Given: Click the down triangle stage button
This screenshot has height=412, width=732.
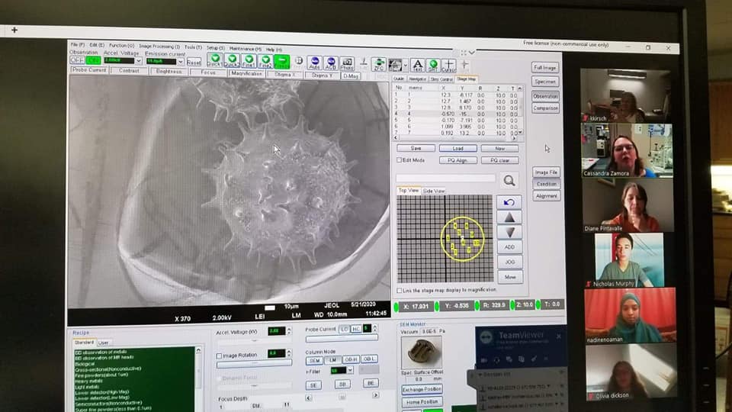Looking at the screenshot, I should coord(509,232).
